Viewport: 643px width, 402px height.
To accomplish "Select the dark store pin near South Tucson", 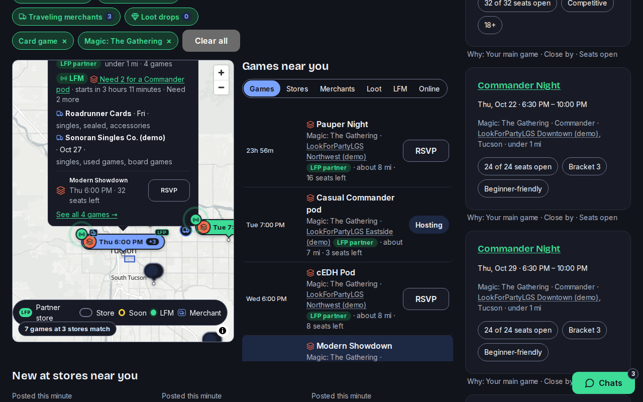I will (x=154, y=271).
